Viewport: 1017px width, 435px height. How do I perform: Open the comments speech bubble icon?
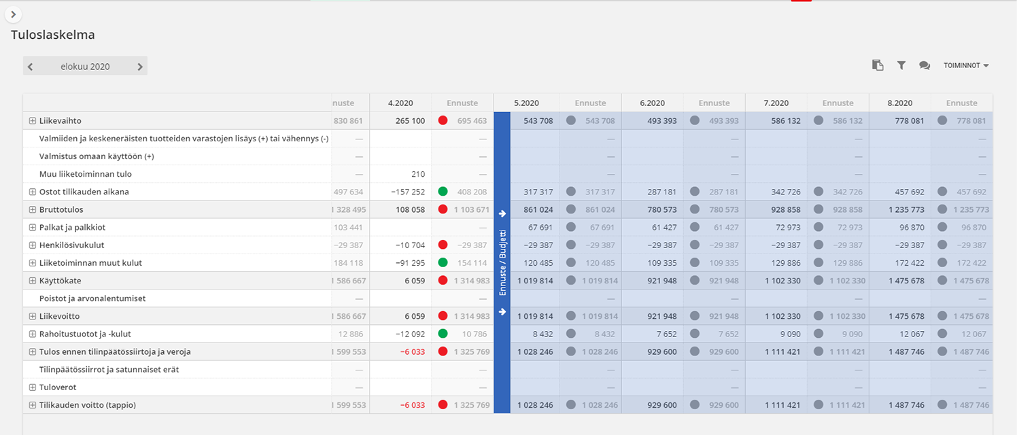pyautogui.click(x=925, y=65)
